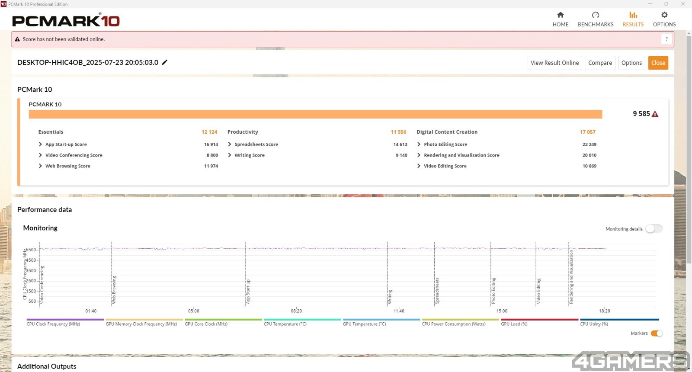Expand Video Conferencing Score row
The width and height of the screenshot is (692, 372).
click(x=40, y=155)
